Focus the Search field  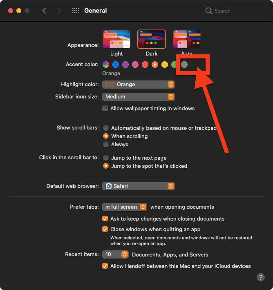(x=235, y=11)
